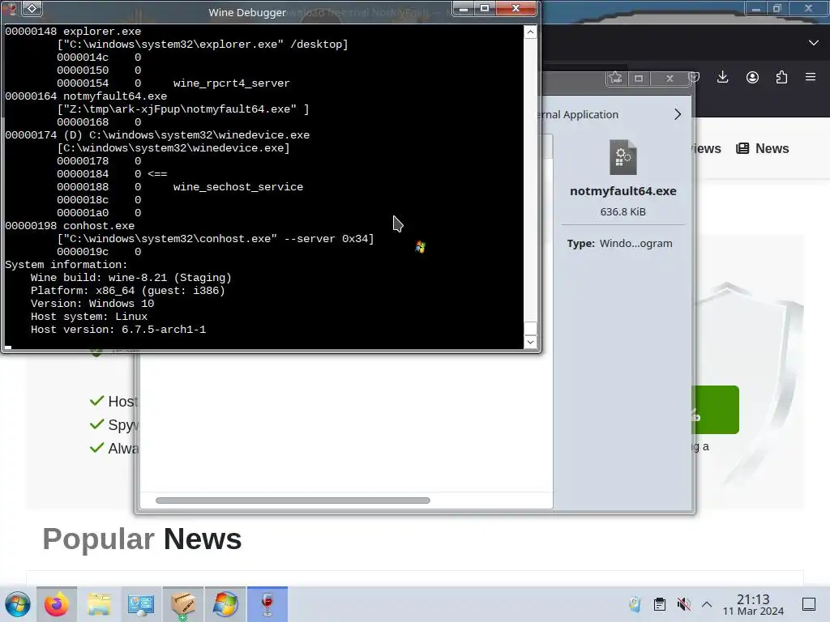Screen dimensions: 830x622
Task: Close the archive manager window
Action: [670, 79]
